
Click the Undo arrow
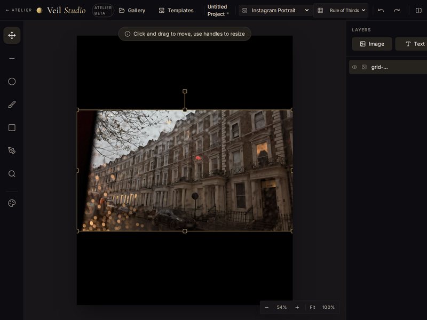click(x=381, y=10)
